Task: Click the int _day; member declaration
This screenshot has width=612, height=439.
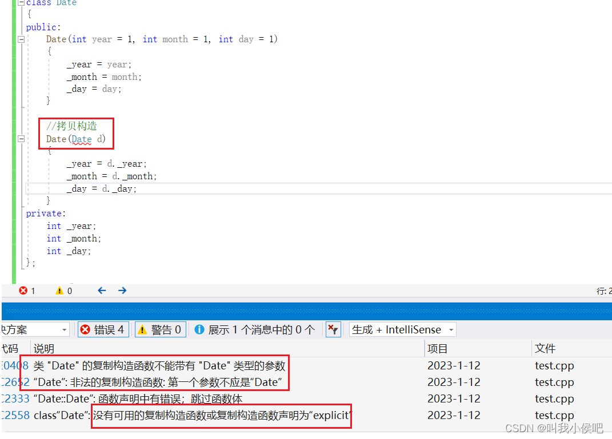Action: (x=69, y=251)
